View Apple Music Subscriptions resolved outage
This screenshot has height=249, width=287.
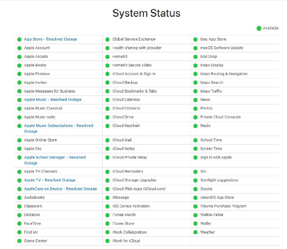coord(58,128)
